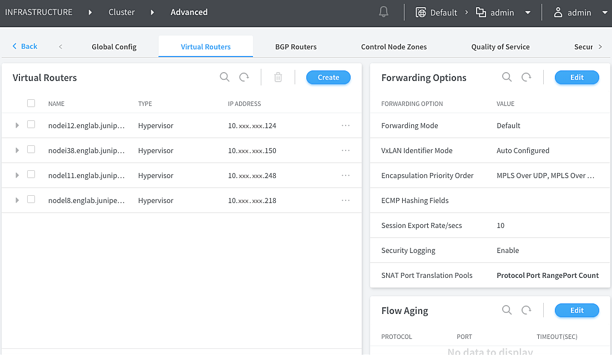Edit the Forwarding Options

(576, 78)
